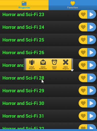Play Horror and Sci-Fi 30 sound

[92, 103]
